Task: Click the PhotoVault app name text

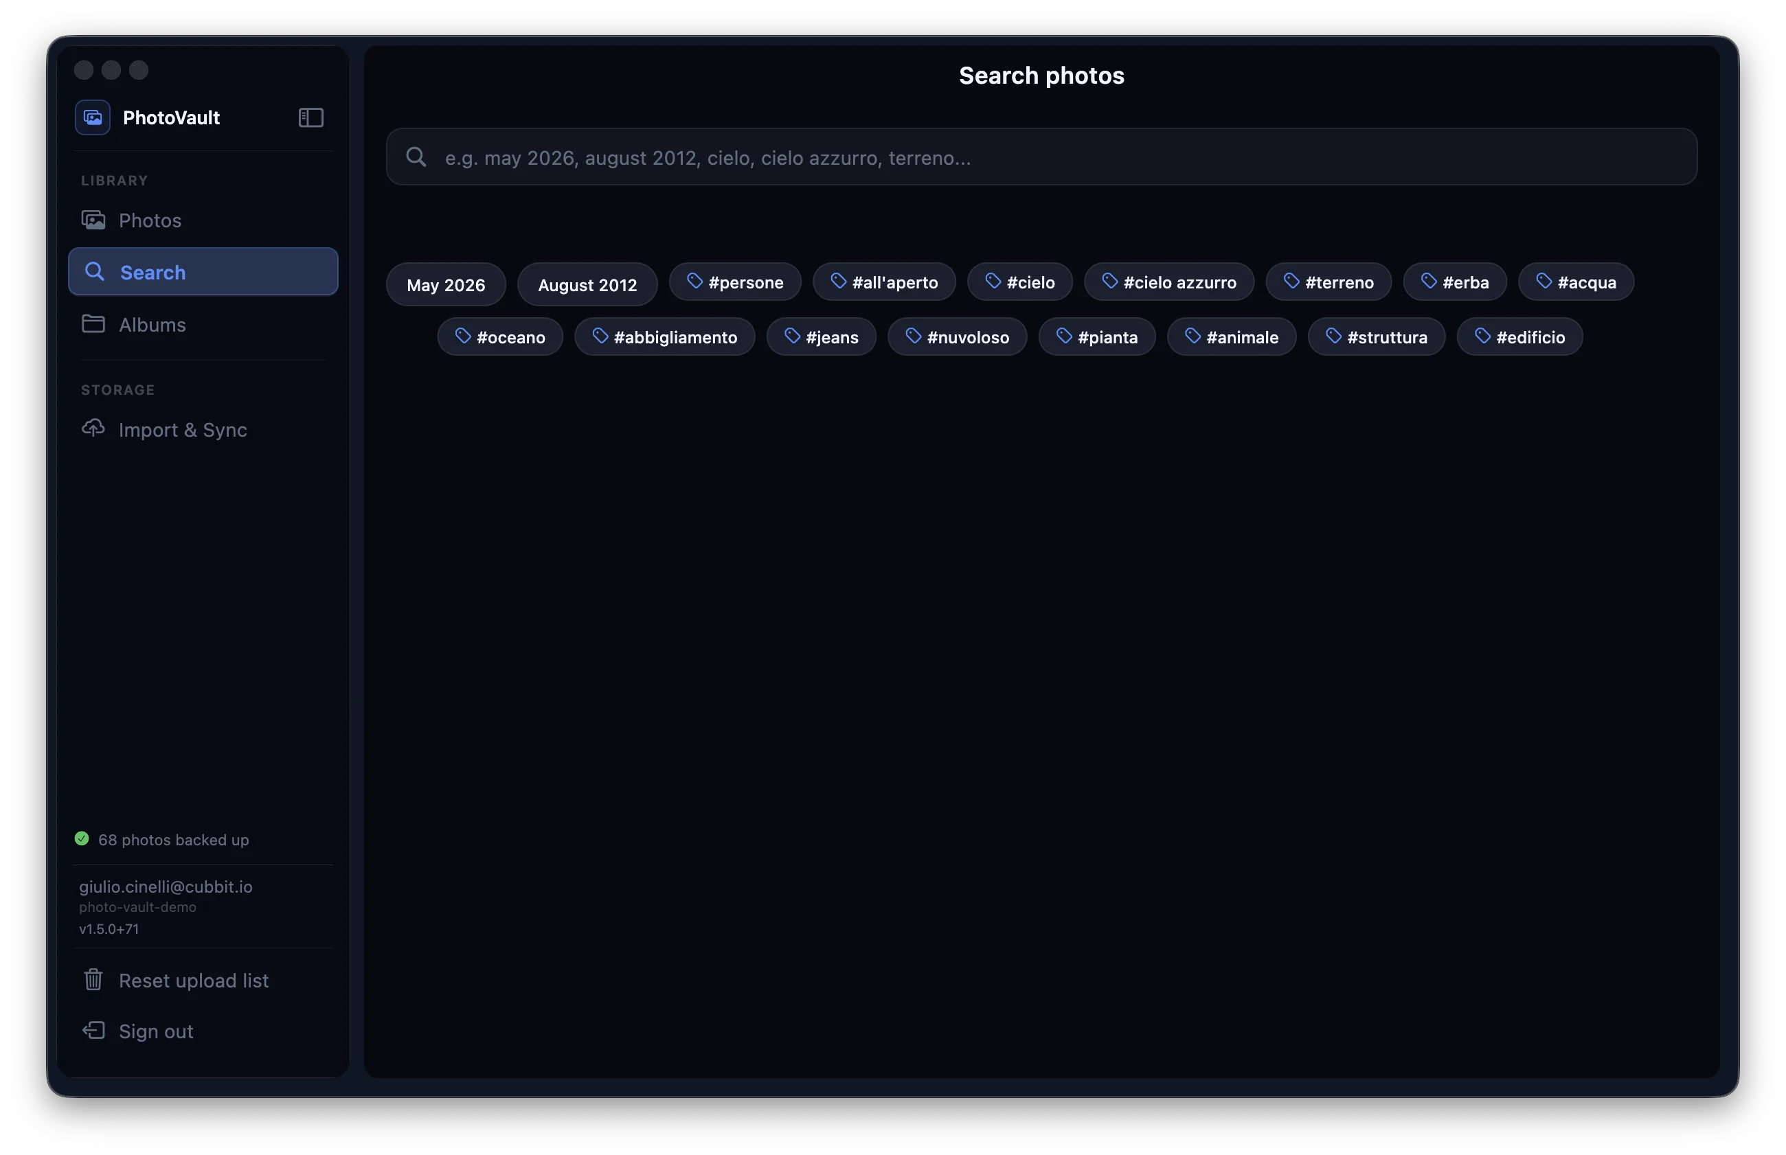Action: (171, 117)
